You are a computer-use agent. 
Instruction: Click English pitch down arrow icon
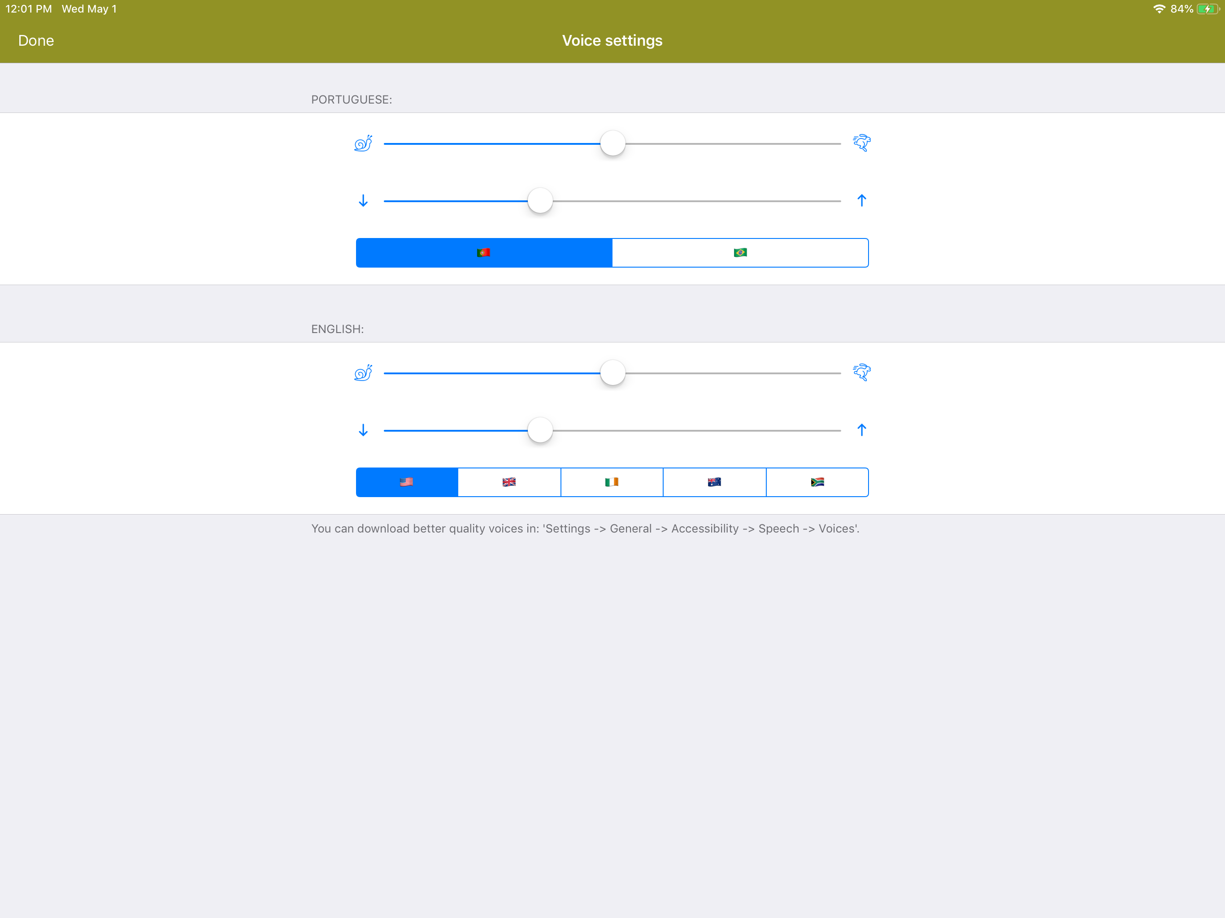coord(363,430)
